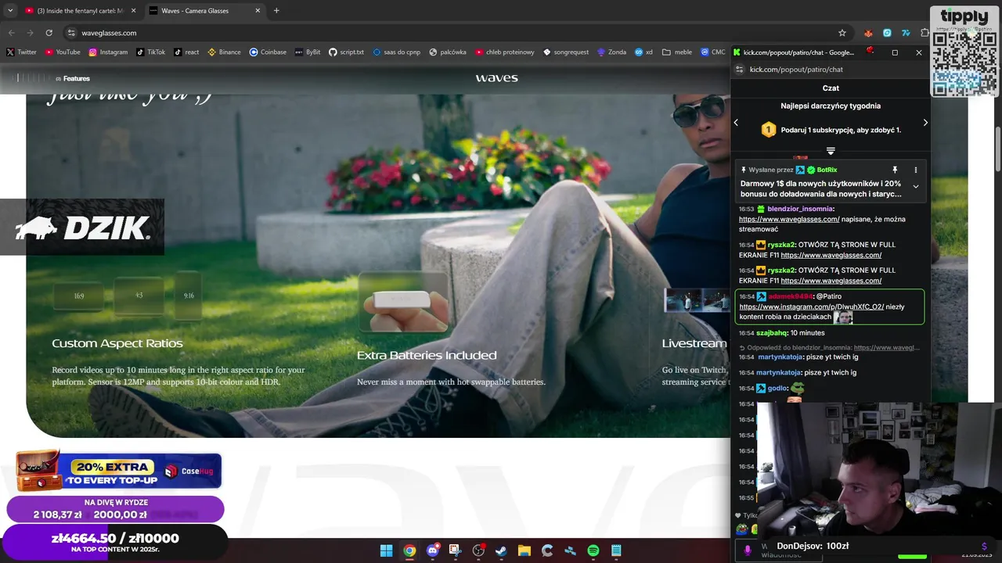Show next top gifters slide
The image size is (1002, 563).
pyautogui.click(x=925, y=123)
